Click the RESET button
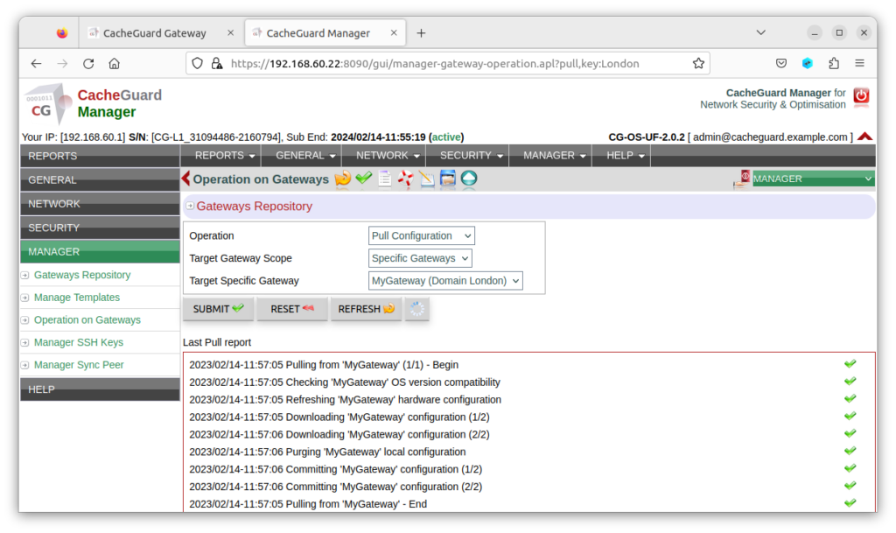Screen dimensions: 896x533 point(292,309)
